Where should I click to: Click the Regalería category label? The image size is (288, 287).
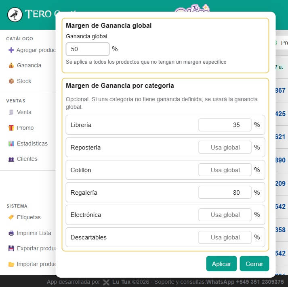coord(84,192)
